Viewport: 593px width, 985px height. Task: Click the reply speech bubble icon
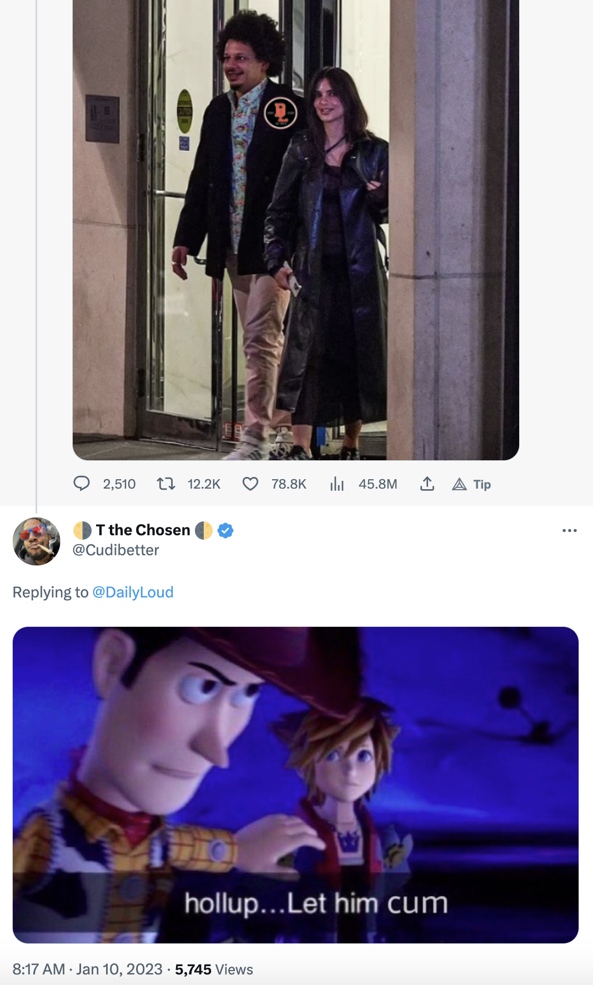pos(82,484)
